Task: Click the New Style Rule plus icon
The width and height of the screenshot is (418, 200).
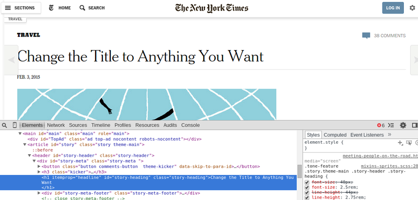Action: tap(400, 143)
